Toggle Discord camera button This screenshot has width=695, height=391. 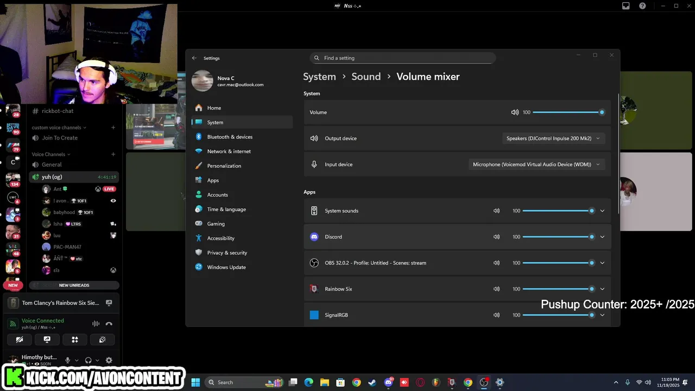click(20, 340)
